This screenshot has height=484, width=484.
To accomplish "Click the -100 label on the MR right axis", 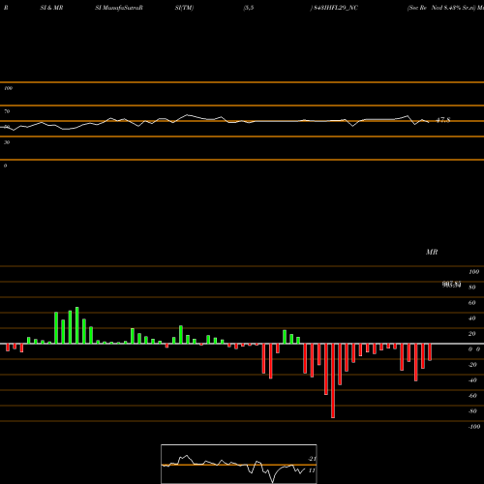I will 473,427.
